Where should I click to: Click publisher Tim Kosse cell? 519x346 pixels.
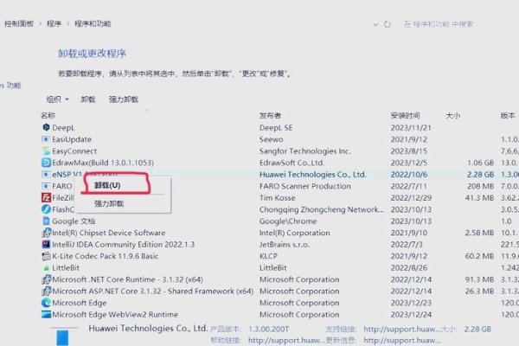pos(277,198)
